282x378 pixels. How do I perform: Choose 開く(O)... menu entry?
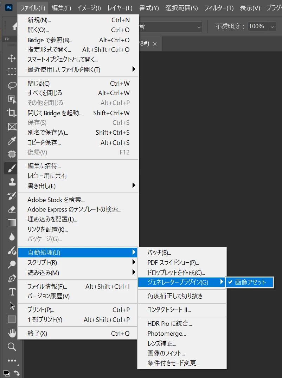(78, 30)
